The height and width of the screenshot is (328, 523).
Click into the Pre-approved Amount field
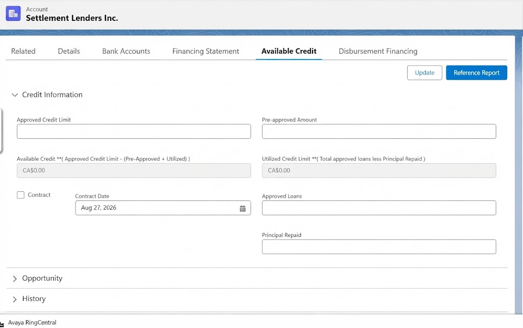(379, 132)
